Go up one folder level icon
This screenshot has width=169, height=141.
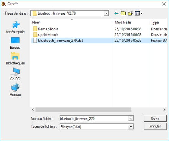pyautogui.click(x=123, y=13)
